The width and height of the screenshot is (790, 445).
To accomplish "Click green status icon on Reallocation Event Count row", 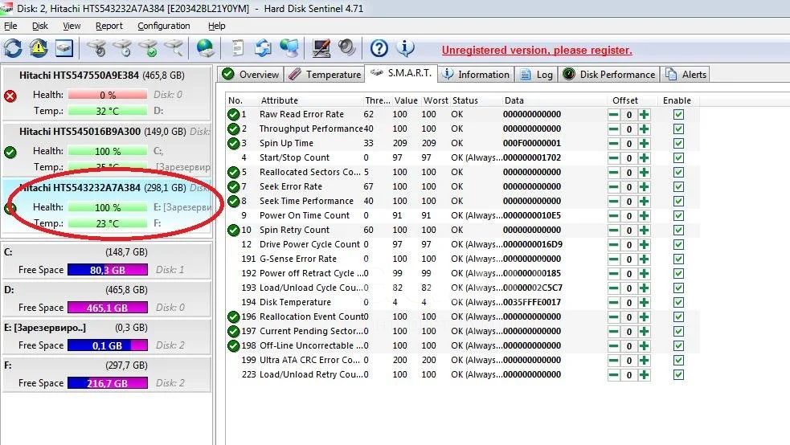I will tap(233, 317).
